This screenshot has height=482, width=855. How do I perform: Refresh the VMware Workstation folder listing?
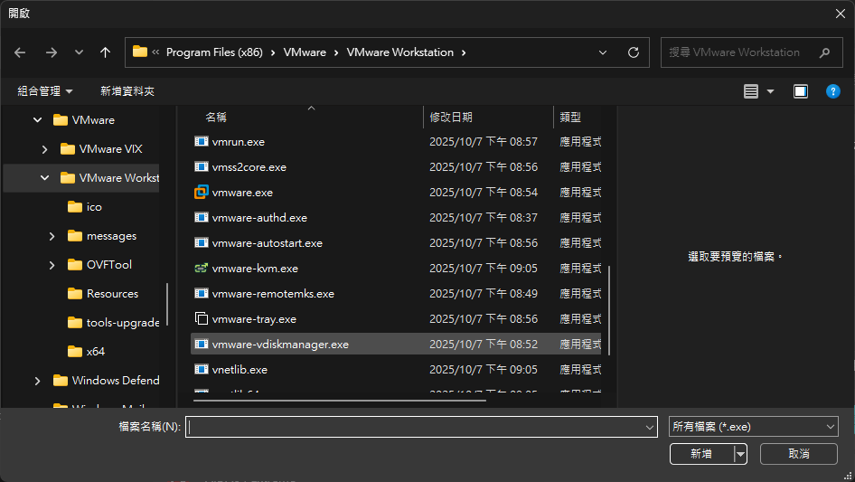(x=633, y=52)
